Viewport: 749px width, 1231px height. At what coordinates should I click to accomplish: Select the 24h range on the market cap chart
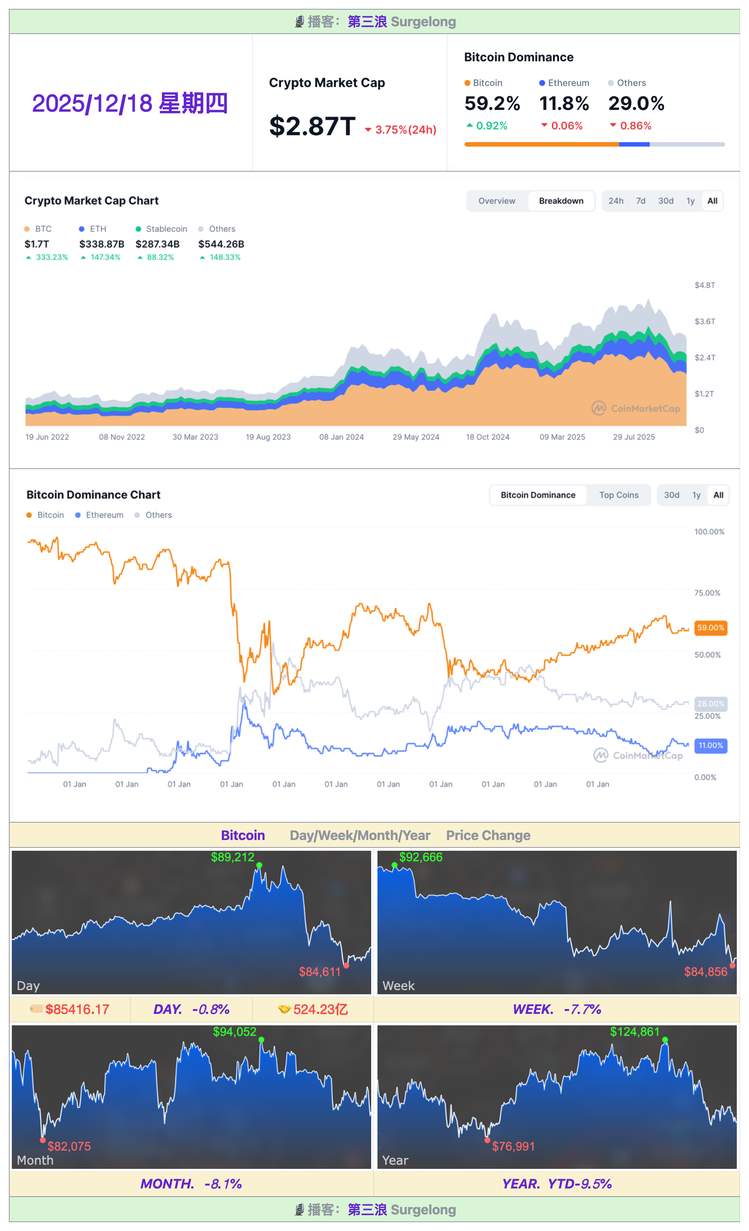pos(616,201)
